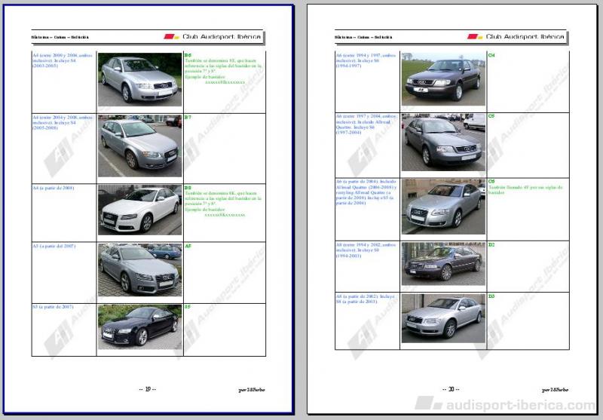The height and width of the screenshot is (420, 603).
Task: Click the grey A6 1997-2004 car photo
Action: pos(443,143)
